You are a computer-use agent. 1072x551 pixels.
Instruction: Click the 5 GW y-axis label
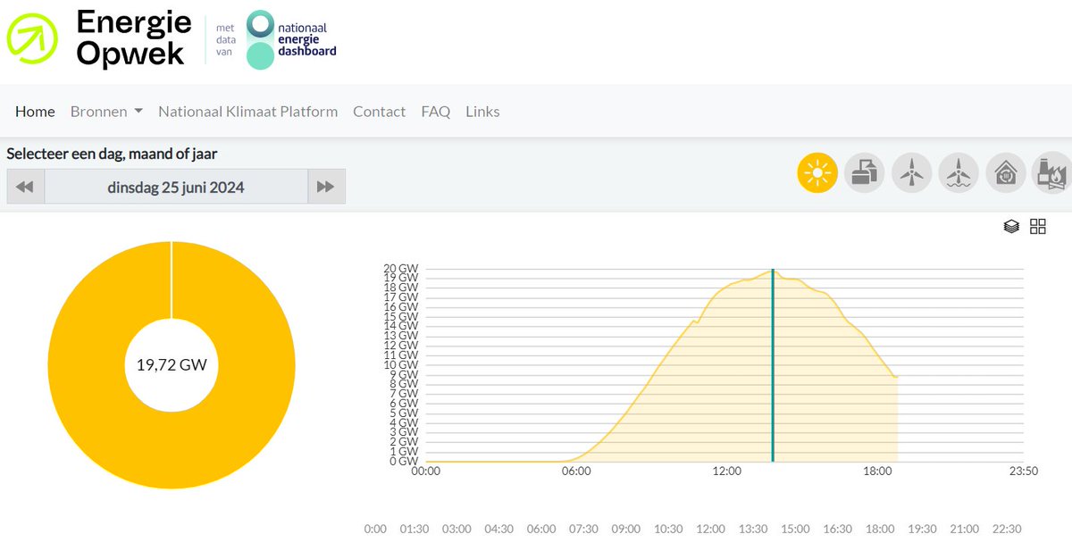403,413
